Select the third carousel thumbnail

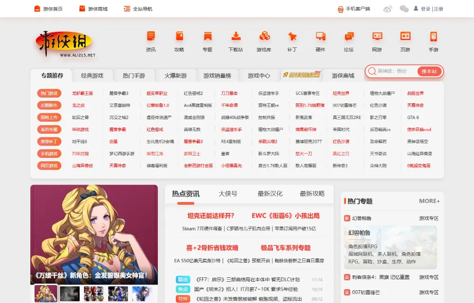coord(94,294)
